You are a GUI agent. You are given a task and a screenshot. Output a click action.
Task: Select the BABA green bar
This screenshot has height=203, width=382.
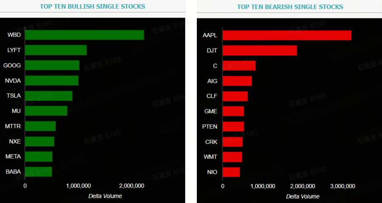[39, 172]
